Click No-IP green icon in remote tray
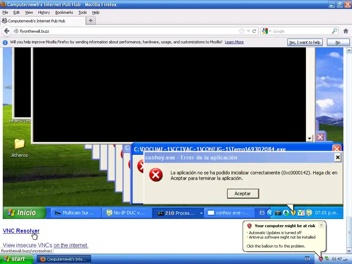Screen dimensions: 352x264 309,212
